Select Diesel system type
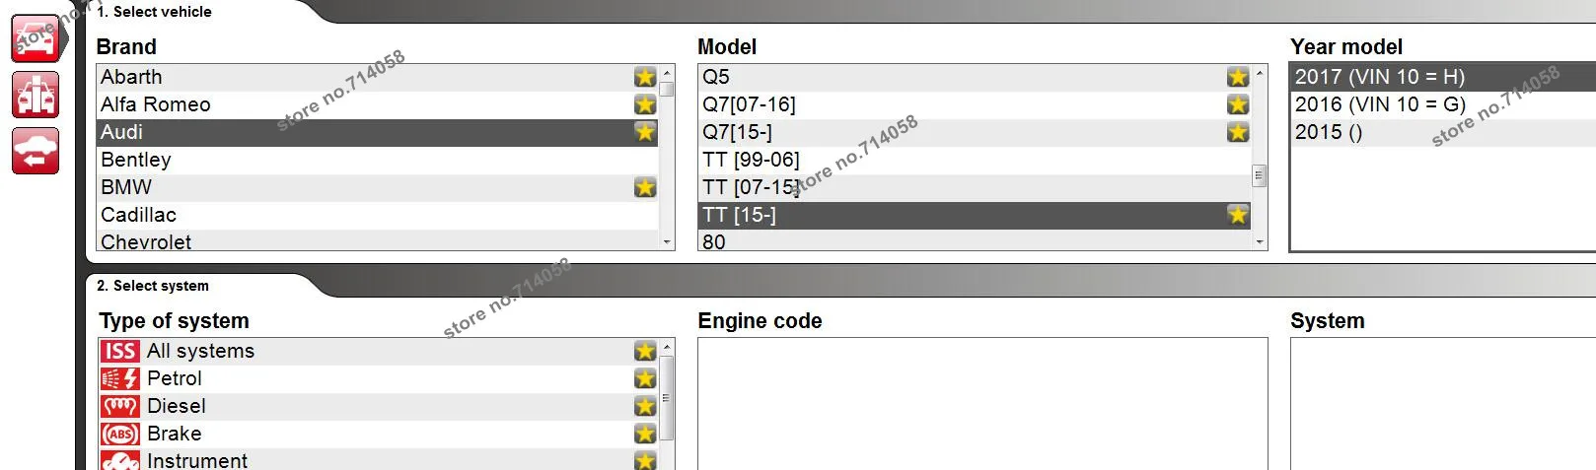Screen dimensions: 1596x470 point(378,406)
